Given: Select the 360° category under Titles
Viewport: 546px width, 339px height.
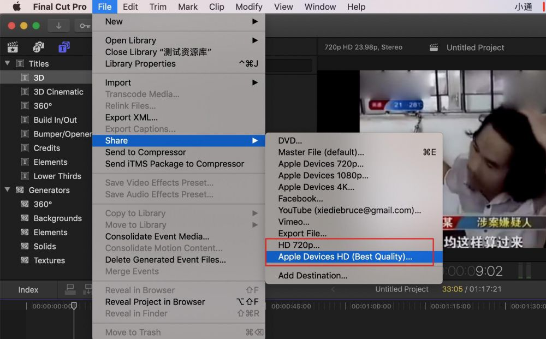Looking at the screenshot, I should tap(46, 106).
